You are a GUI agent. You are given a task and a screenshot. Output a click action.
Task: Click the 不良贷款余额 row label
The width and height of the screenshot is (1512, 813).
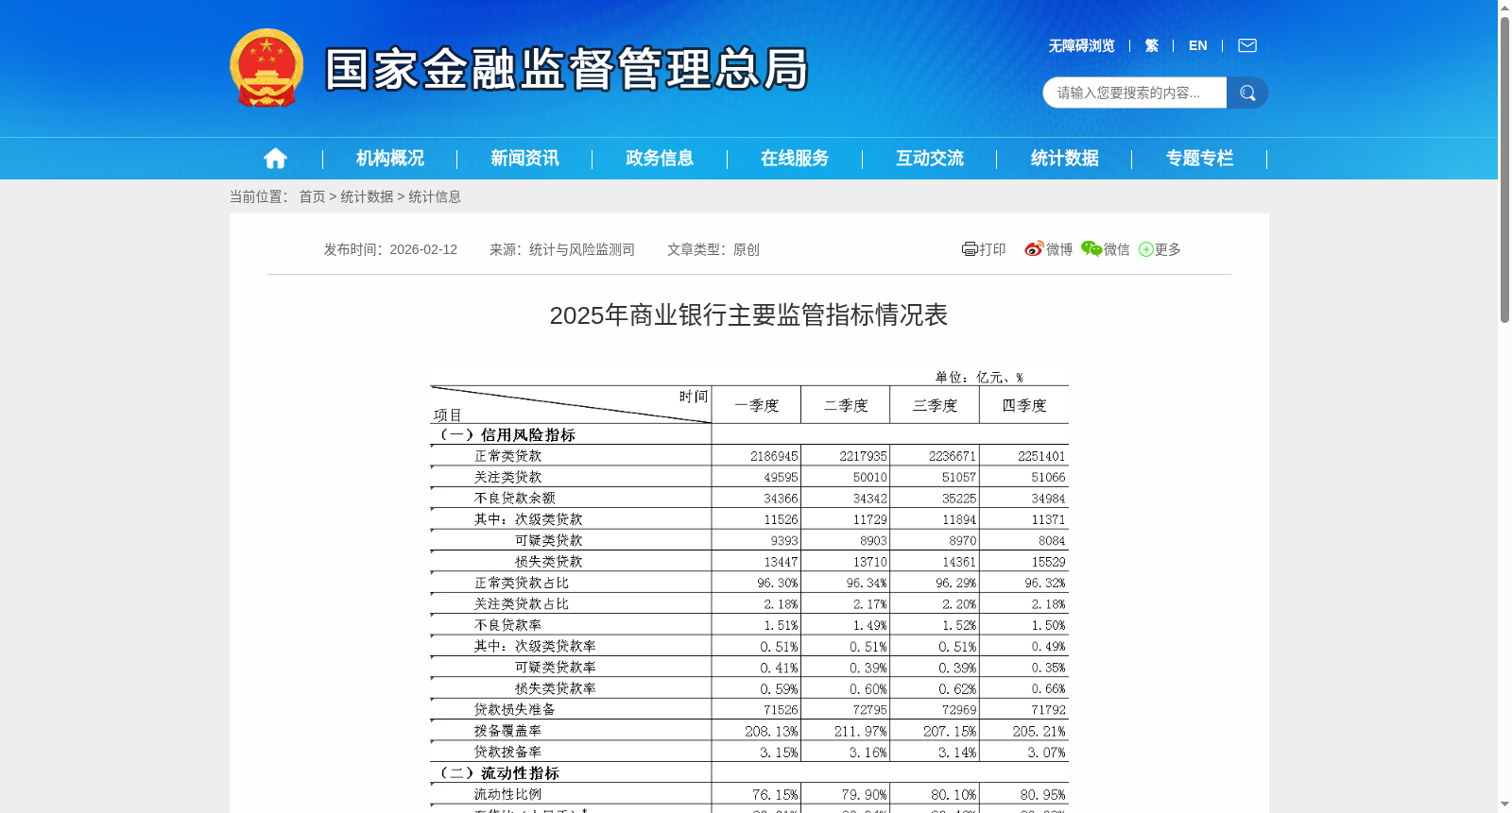pos(515,498)
